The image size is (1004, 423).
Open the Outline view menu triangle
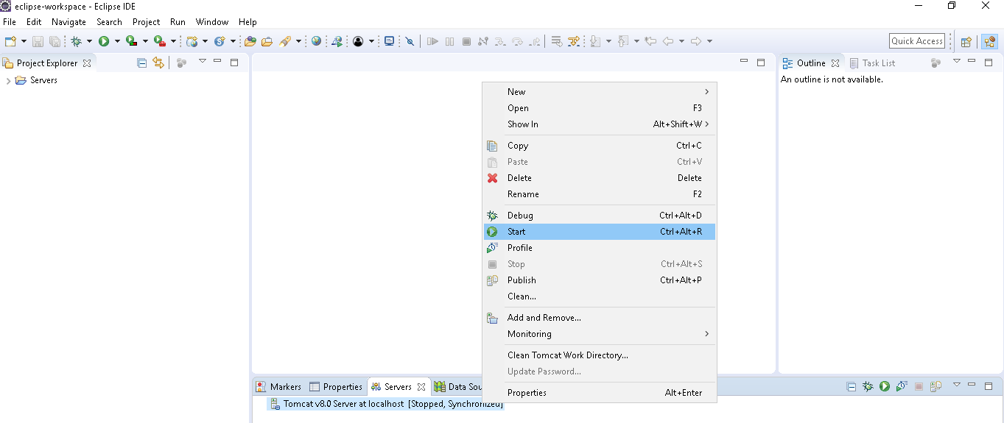click(x=956, y=62)
